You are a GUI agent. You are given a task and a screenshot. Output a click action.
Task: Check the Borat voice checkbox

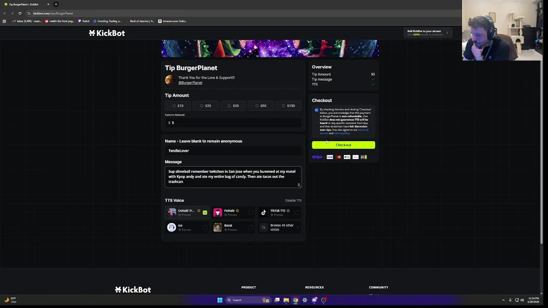point(251,227)
